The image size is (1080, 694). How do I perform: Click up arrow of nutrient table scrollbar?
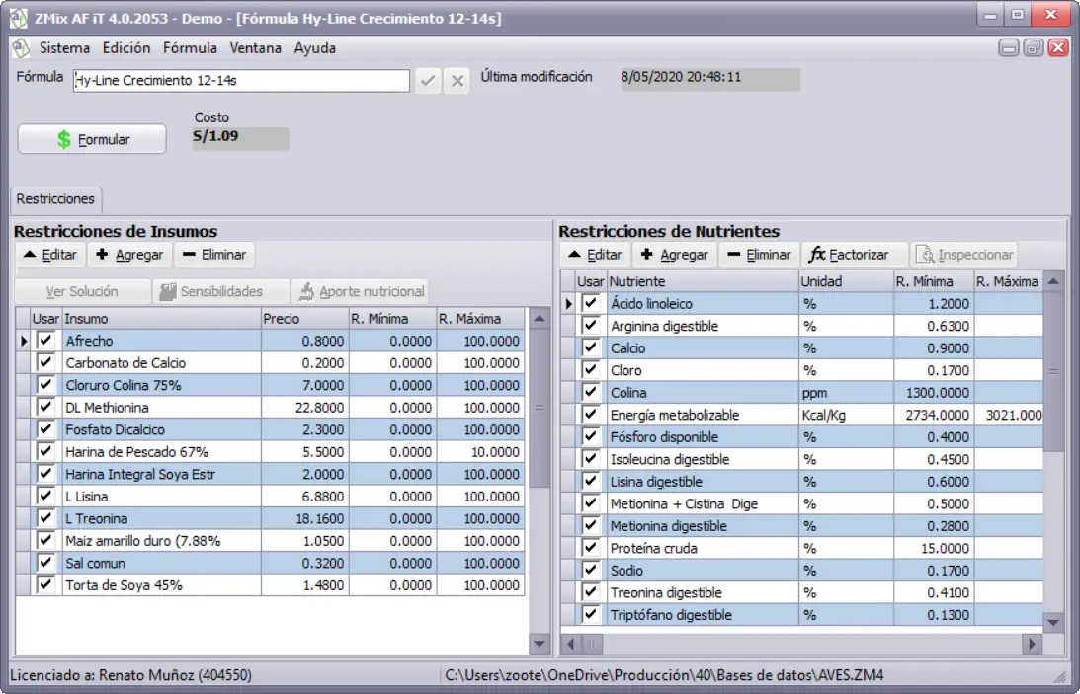click(1053, 282)
